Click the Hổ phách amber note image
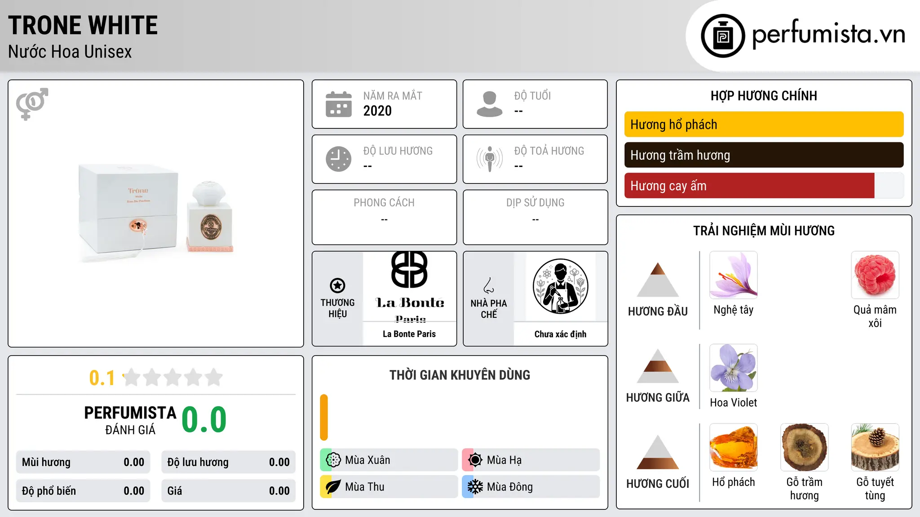Viewport: 920px width, 517px height. [734, 447]
